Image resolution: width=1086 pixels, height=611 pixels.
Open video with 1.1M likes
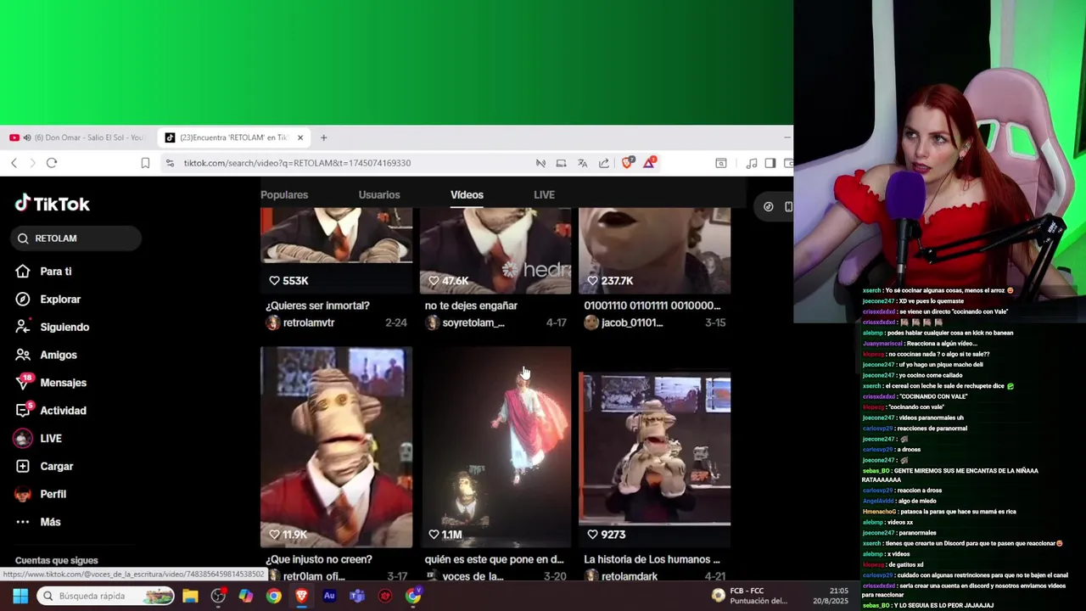coord(495,447)
